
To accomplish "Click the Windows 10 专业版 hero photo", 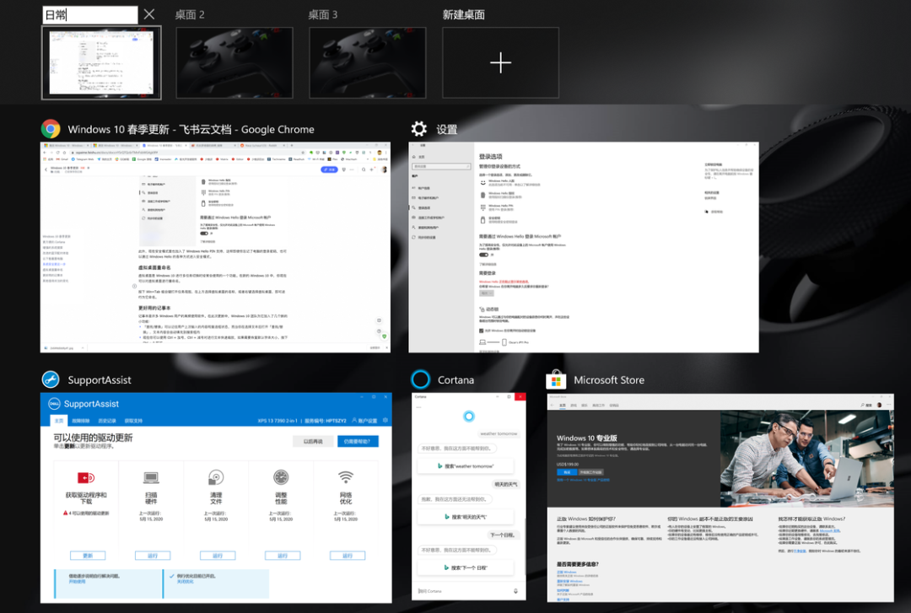I will coord(806,459).
